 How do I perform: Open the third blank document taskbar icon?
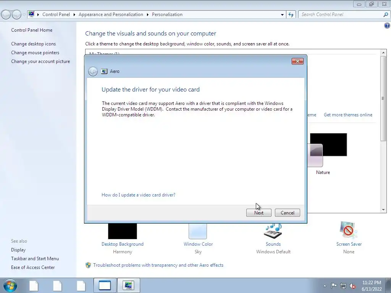pyautogui.click(x=81, y=285)
